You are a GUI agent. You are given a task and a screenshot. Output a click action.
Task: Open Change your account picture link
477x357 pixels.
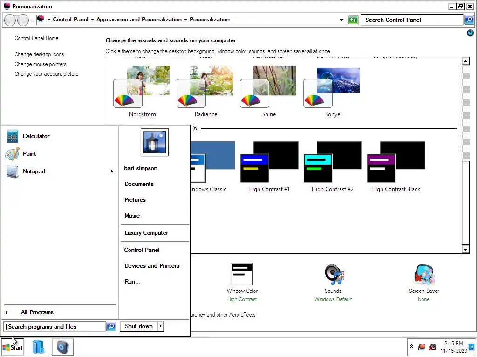[47, 74]
